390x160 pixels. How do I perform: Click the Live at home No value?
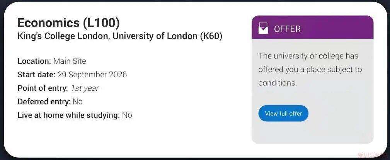[127, 115]
